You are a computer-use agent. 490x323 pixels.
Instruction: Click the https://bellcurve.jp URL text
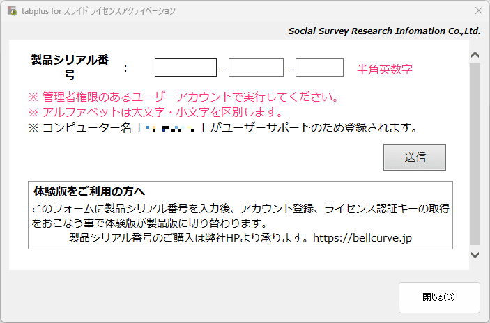362,238
